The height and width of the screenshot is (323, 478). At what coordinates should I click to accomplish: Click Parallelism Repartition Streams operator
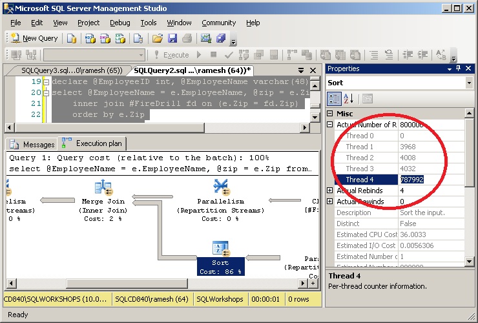pos(220,200)
